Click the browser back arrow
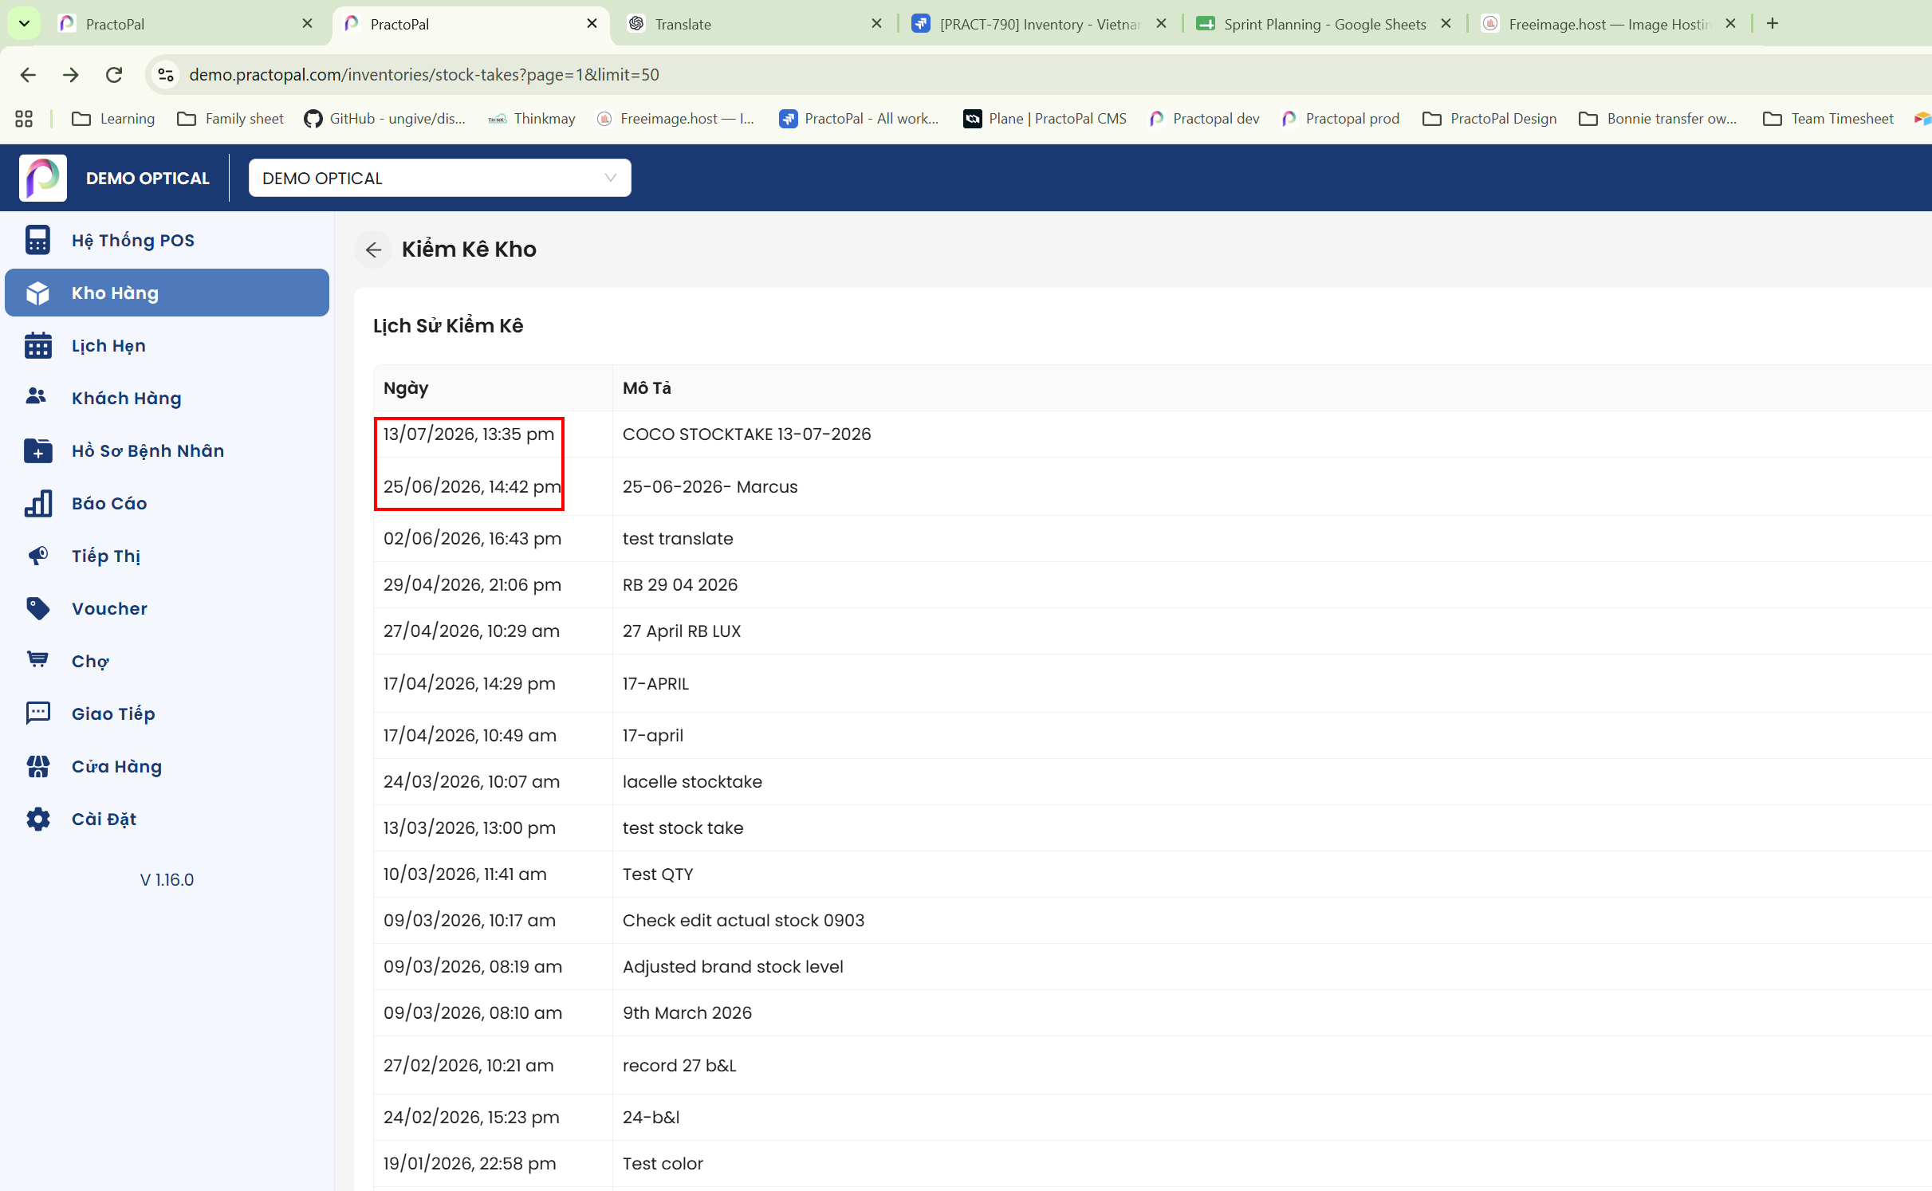 pos(28,75)
